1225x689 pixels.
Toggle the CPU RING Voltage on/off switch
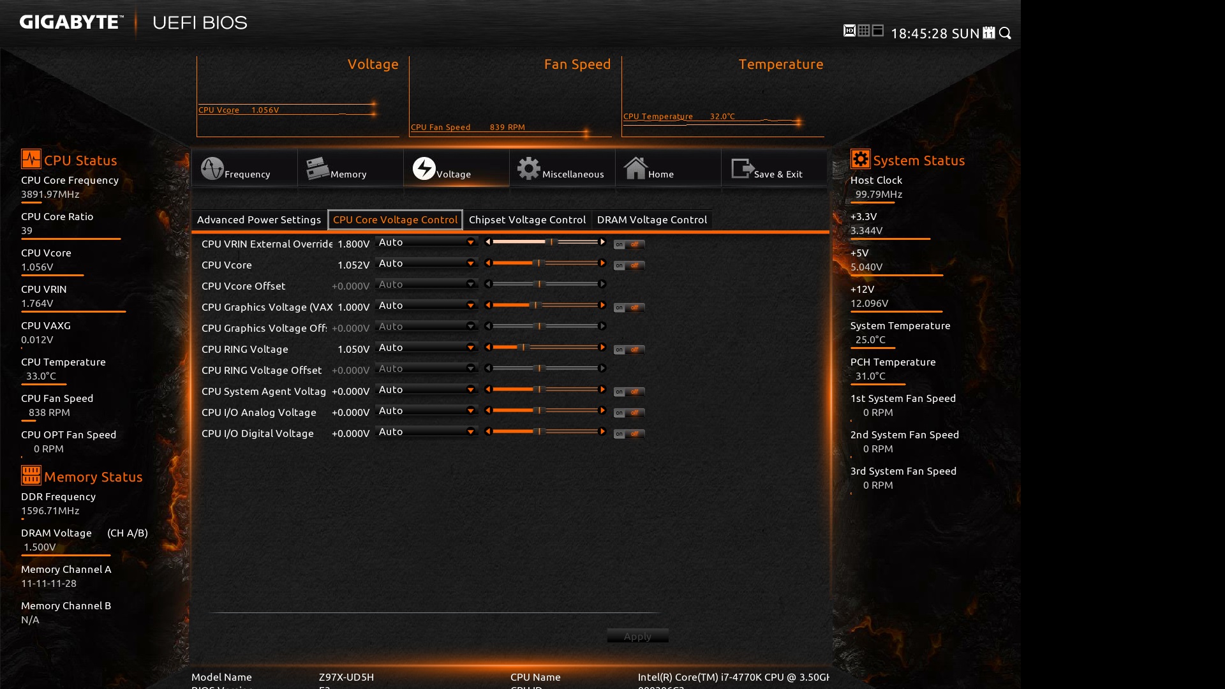coord(629,350)
